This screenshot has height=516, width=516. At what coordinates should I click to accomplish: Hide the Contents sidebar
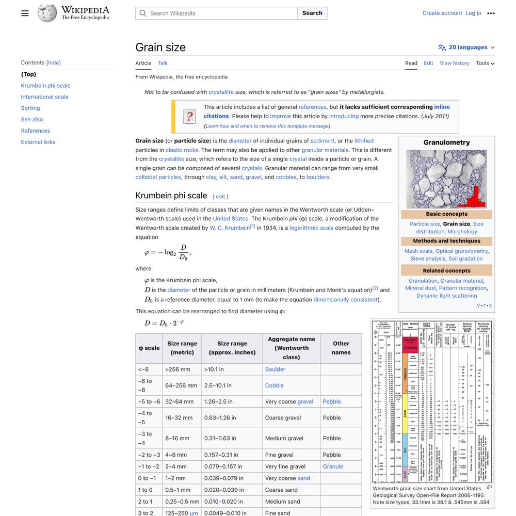(54, 62)
